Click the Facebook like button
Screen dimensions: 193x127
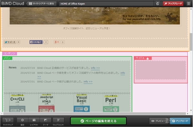pos(36,42)
